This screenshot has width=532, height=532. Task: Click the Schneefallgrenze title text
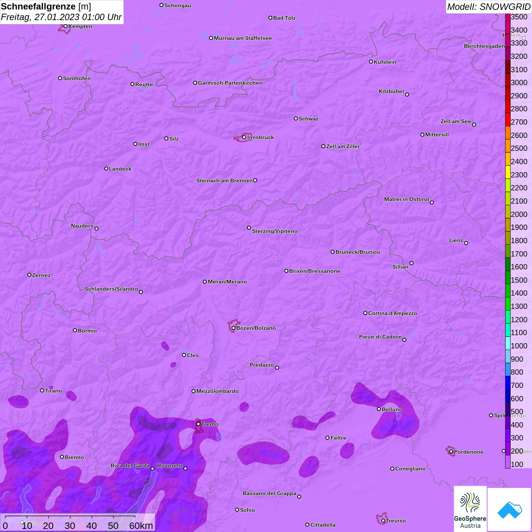[38, 6]
